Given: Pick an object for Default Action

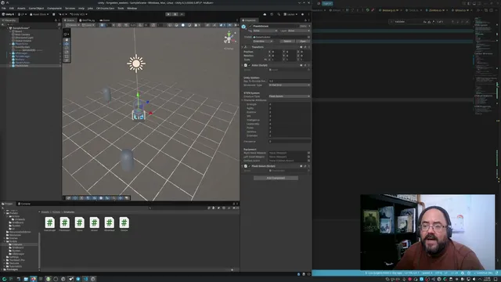Looking at the screenshot, I should (308, 161).
